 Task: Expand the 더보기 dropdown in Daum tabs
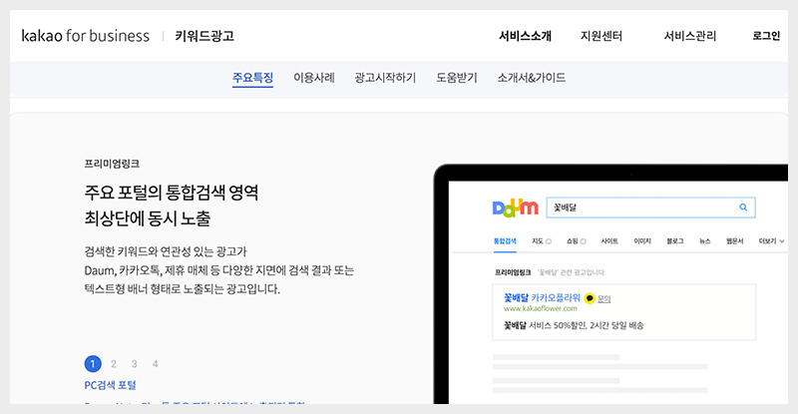(x=771, y=241)
